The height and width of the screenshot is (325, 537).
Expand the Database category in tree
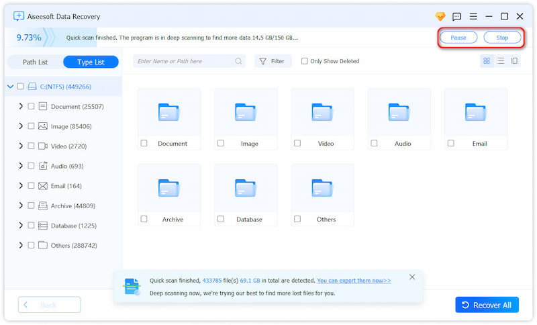21,226
